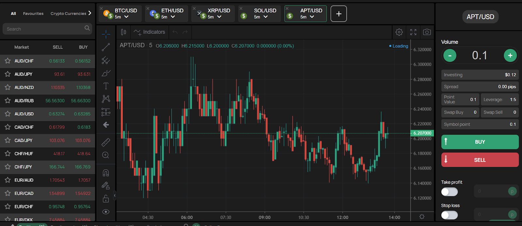Expand the market categories chevron
Screen dimensions: 522x226
click(x=90, y=13)
